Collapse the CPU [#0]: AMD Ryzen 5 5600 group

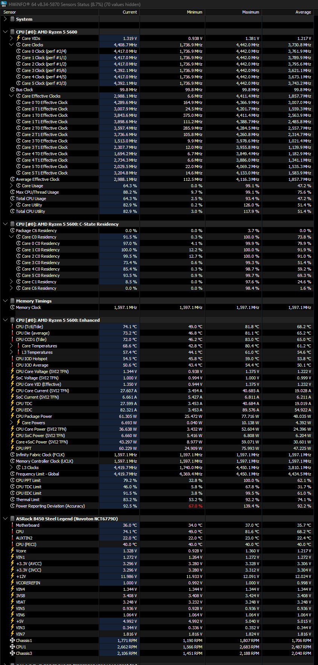5,32
